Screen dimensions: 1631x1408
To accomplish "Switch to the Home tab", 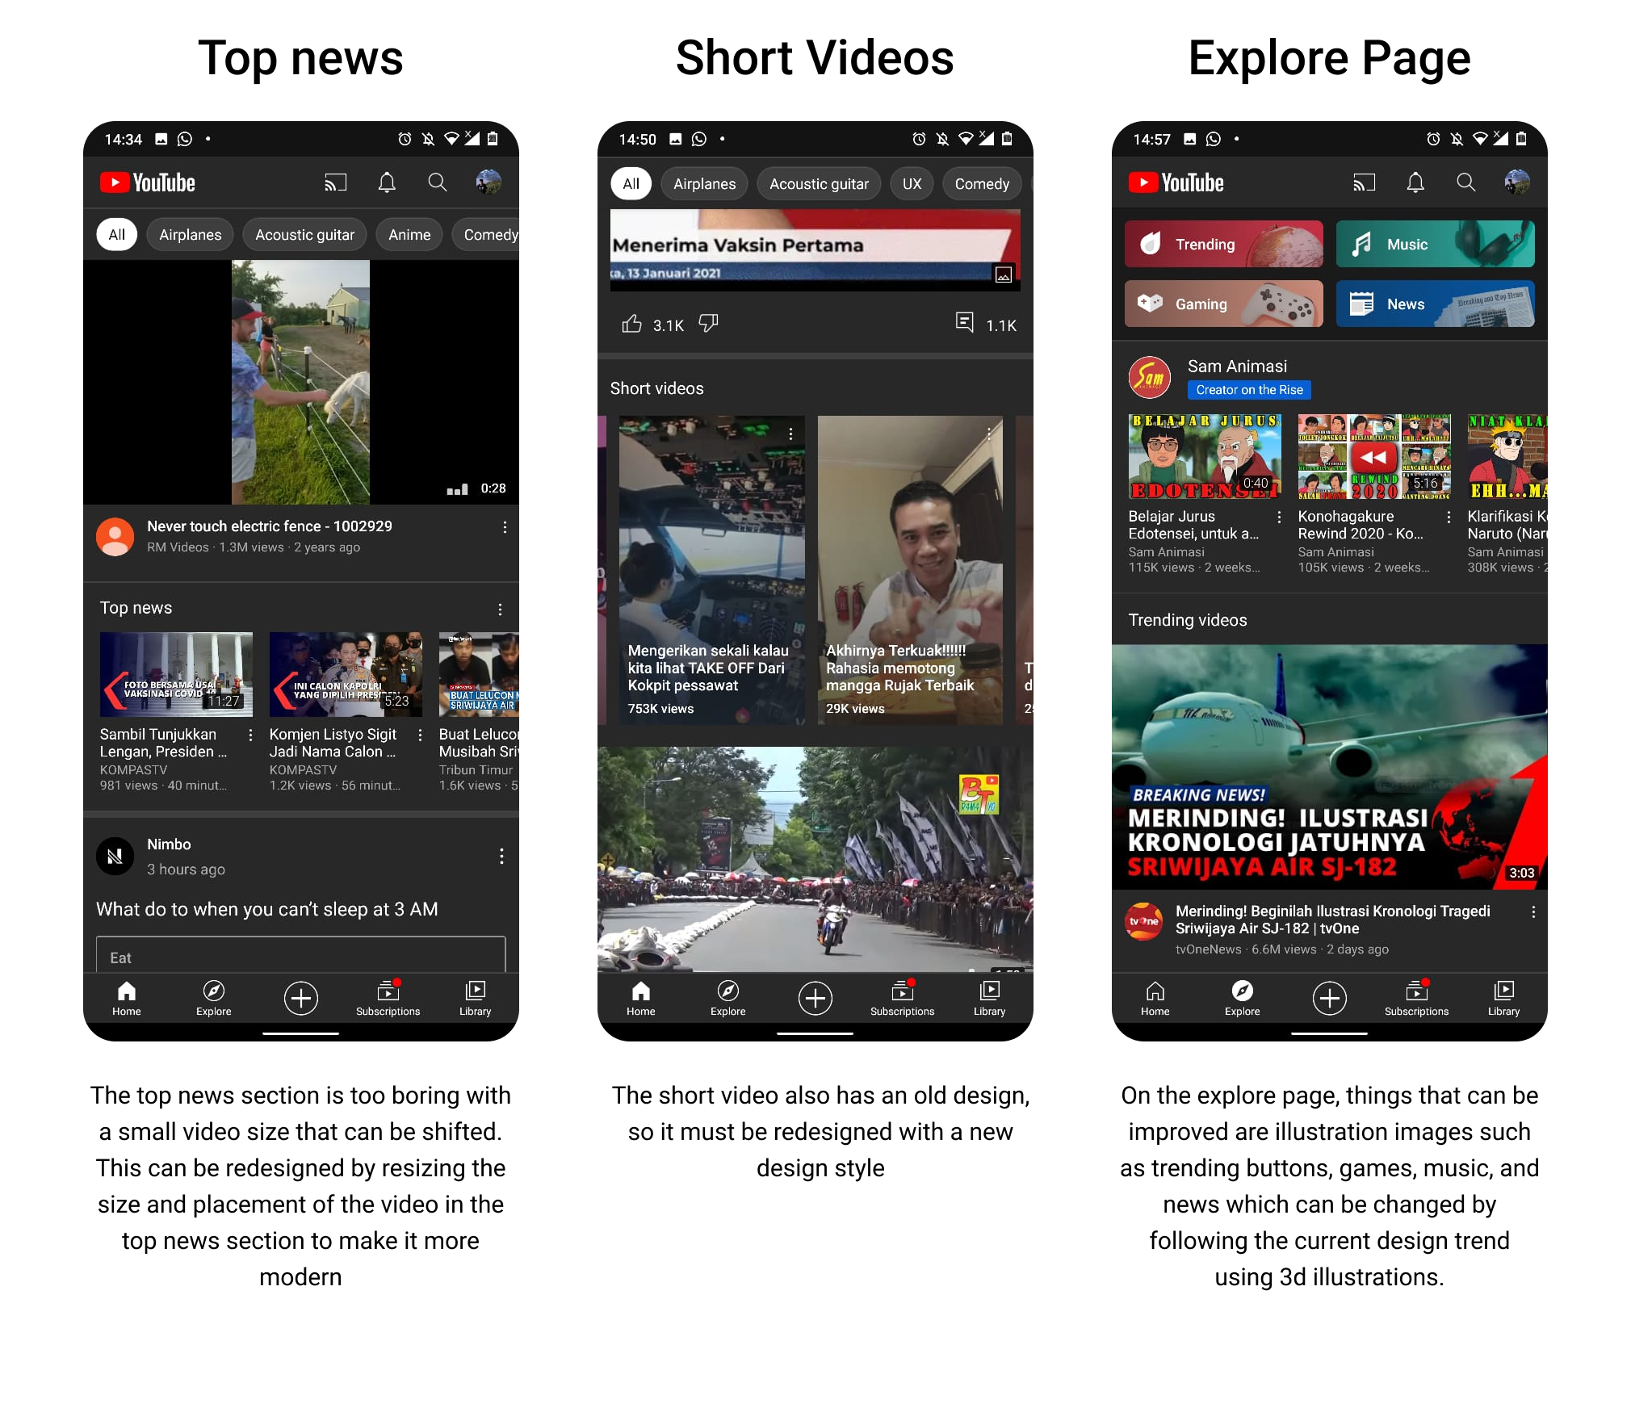I will (126, 999).
